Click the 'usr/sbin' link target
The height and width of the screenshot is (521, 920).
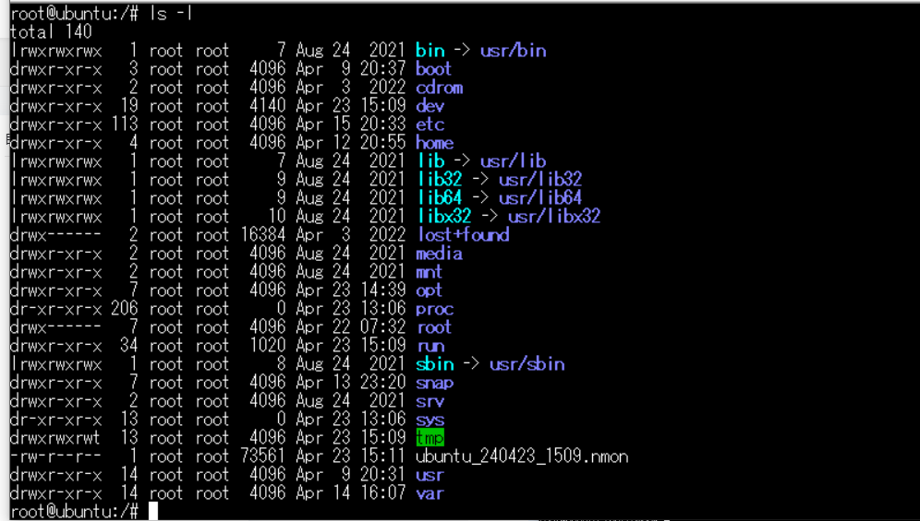(527, 364)
